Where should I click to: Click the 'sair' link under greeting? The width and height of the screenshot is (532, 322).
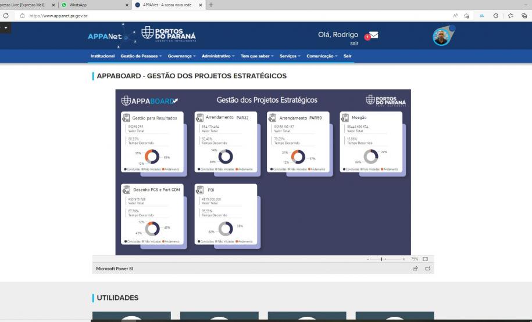[354, 44]
